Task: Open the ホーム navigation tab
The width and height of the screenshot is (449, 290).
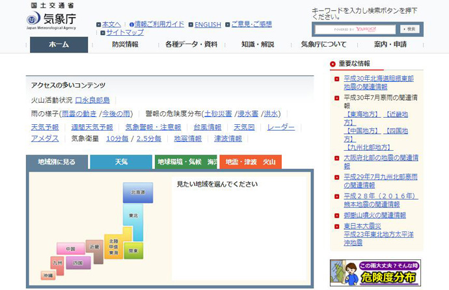Action: pyautogui.click(x=59, y=45)
